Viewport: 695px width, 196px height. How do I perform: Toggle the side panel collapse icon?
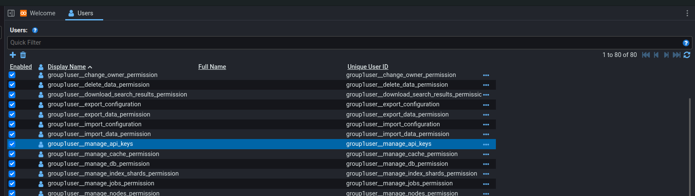[12, 13]
